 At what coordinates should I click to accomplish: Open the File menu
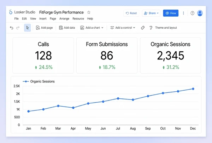(16, 19)
